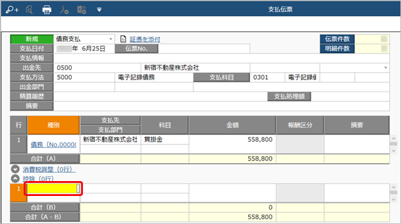Click the 控除 row amount cell
401x224 pixels.
pyautogui.click(x=232, y=193)
